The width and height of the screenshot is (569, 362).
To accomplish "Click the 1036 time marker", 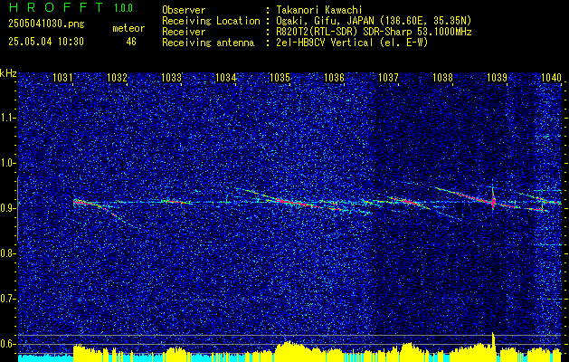I will coord(334,77).
